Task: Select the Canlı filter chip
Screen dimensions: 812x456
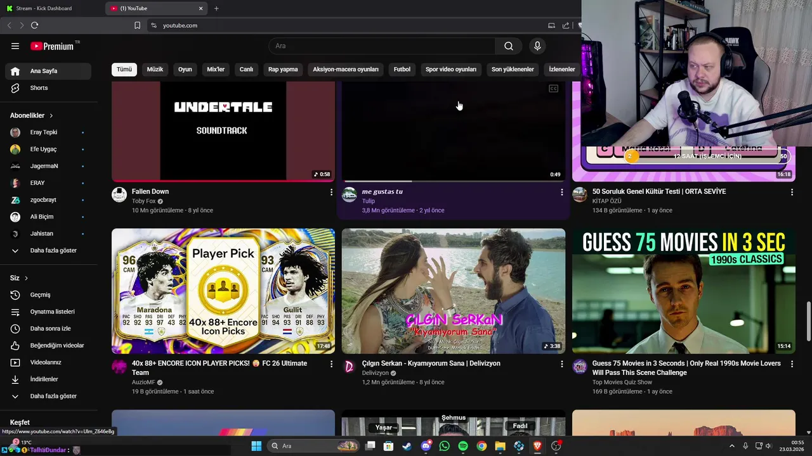Action: tap(246, 69)
